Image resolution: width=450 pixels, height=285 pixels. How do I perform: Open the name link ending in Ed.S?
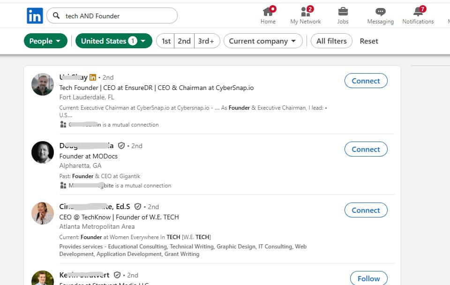(x=95, y=207)
